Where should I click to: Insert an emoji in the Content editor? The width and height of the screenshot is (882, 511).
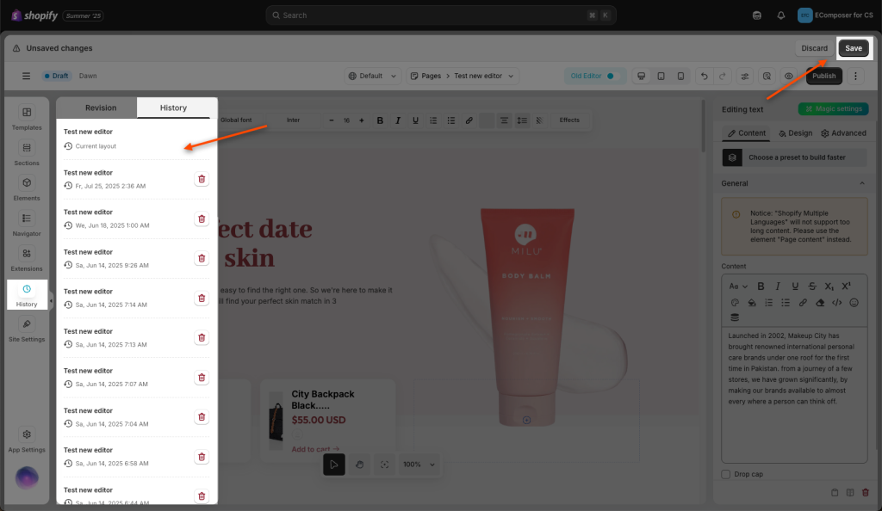tap(854, 303)
